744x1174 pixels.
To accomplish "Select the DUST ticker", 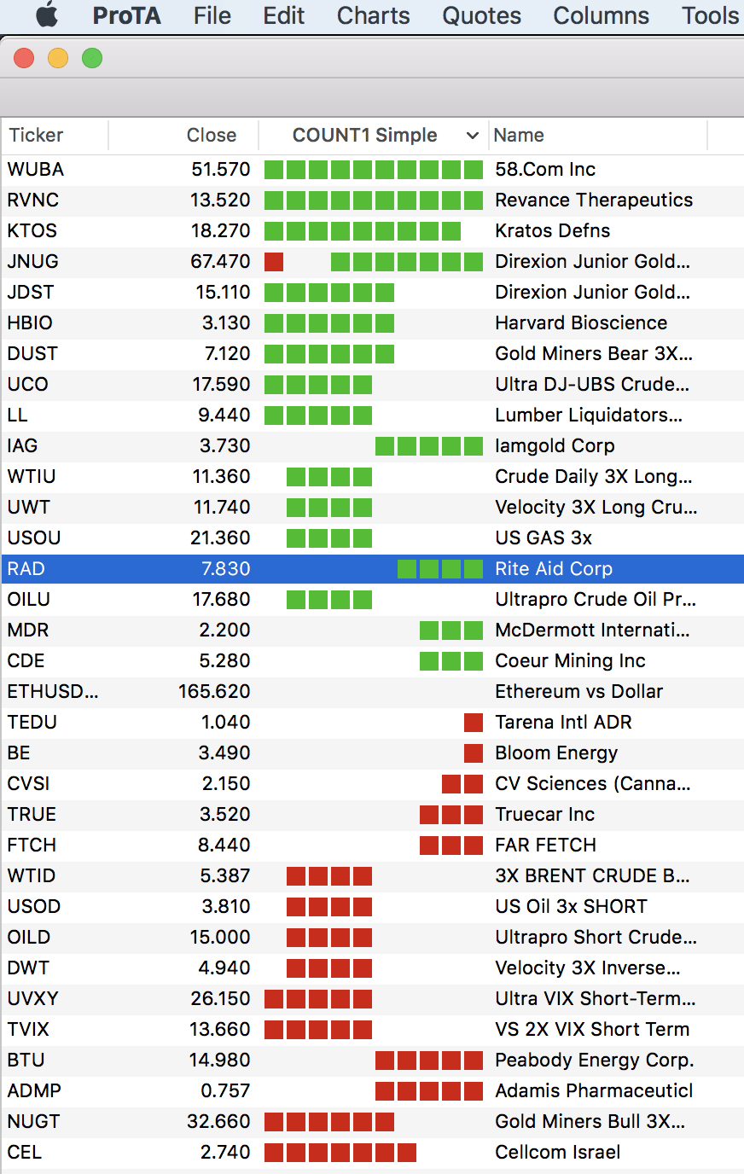I will [32, 353].
